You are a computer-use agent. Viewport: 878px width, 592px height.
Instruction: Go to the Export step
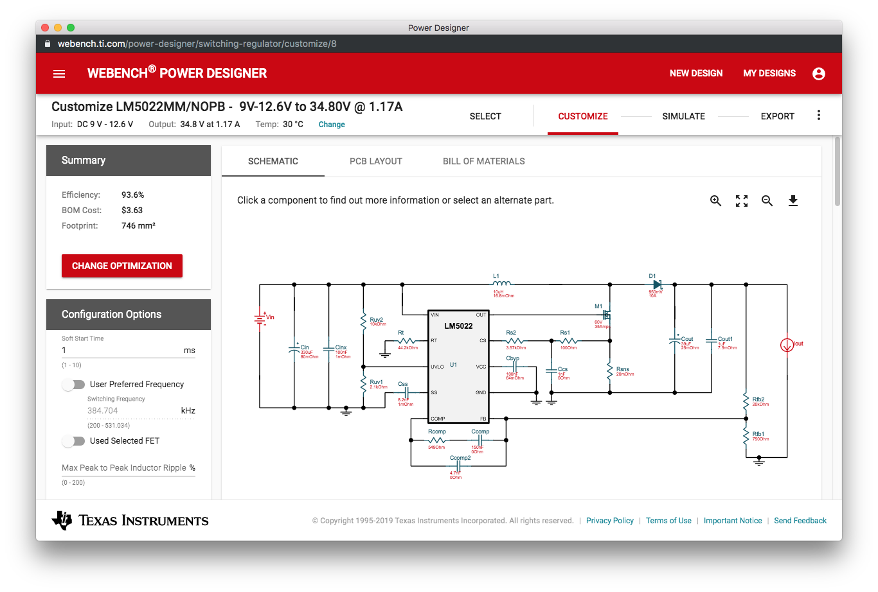778,116
